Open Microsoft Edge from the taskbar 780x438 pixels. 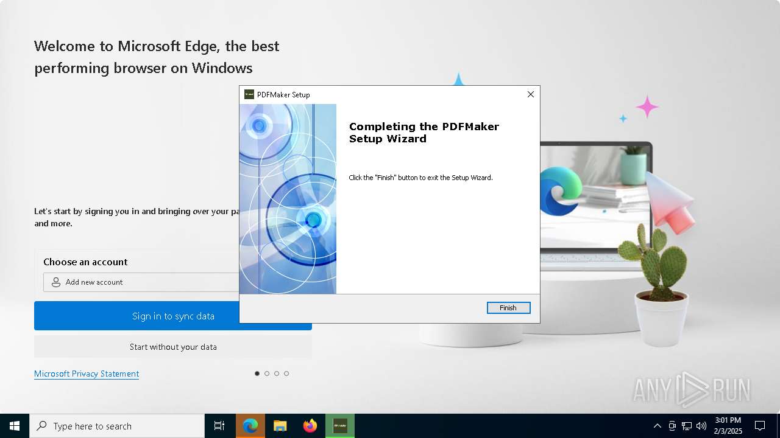(250, 426)
